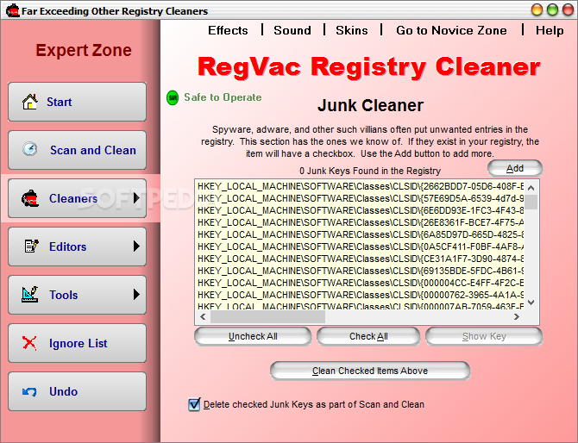The width and height of the screenshot is (578, 443).
Task: Select Go to Novice Zone
Action: [x=451, y=30]
